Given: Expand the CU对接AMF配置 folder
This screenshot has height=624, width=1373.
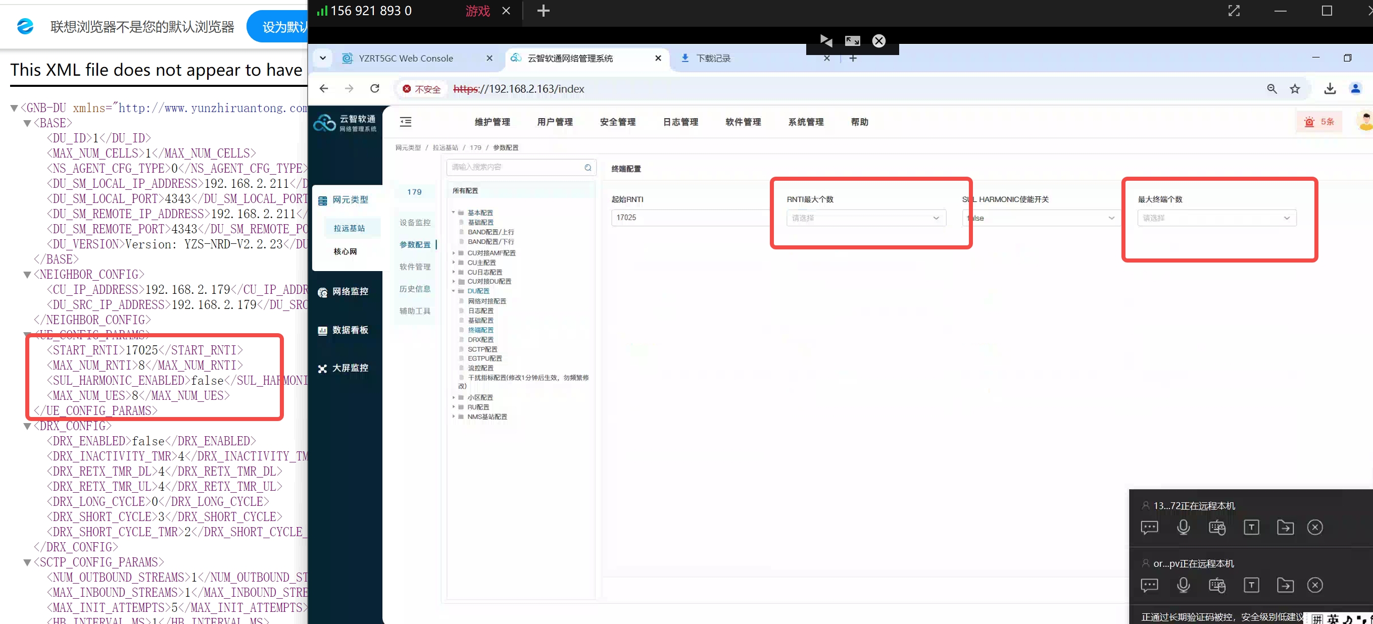Looking at the screenshot, I should click(454, 253).
